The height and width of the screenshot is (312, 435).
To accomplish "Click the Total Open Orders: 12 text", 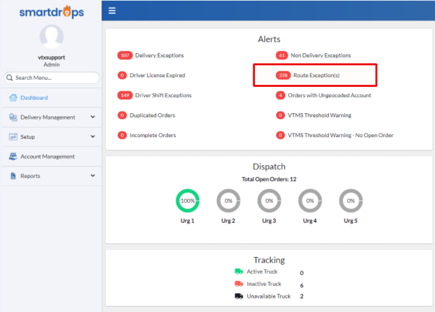I will [269, 179].
